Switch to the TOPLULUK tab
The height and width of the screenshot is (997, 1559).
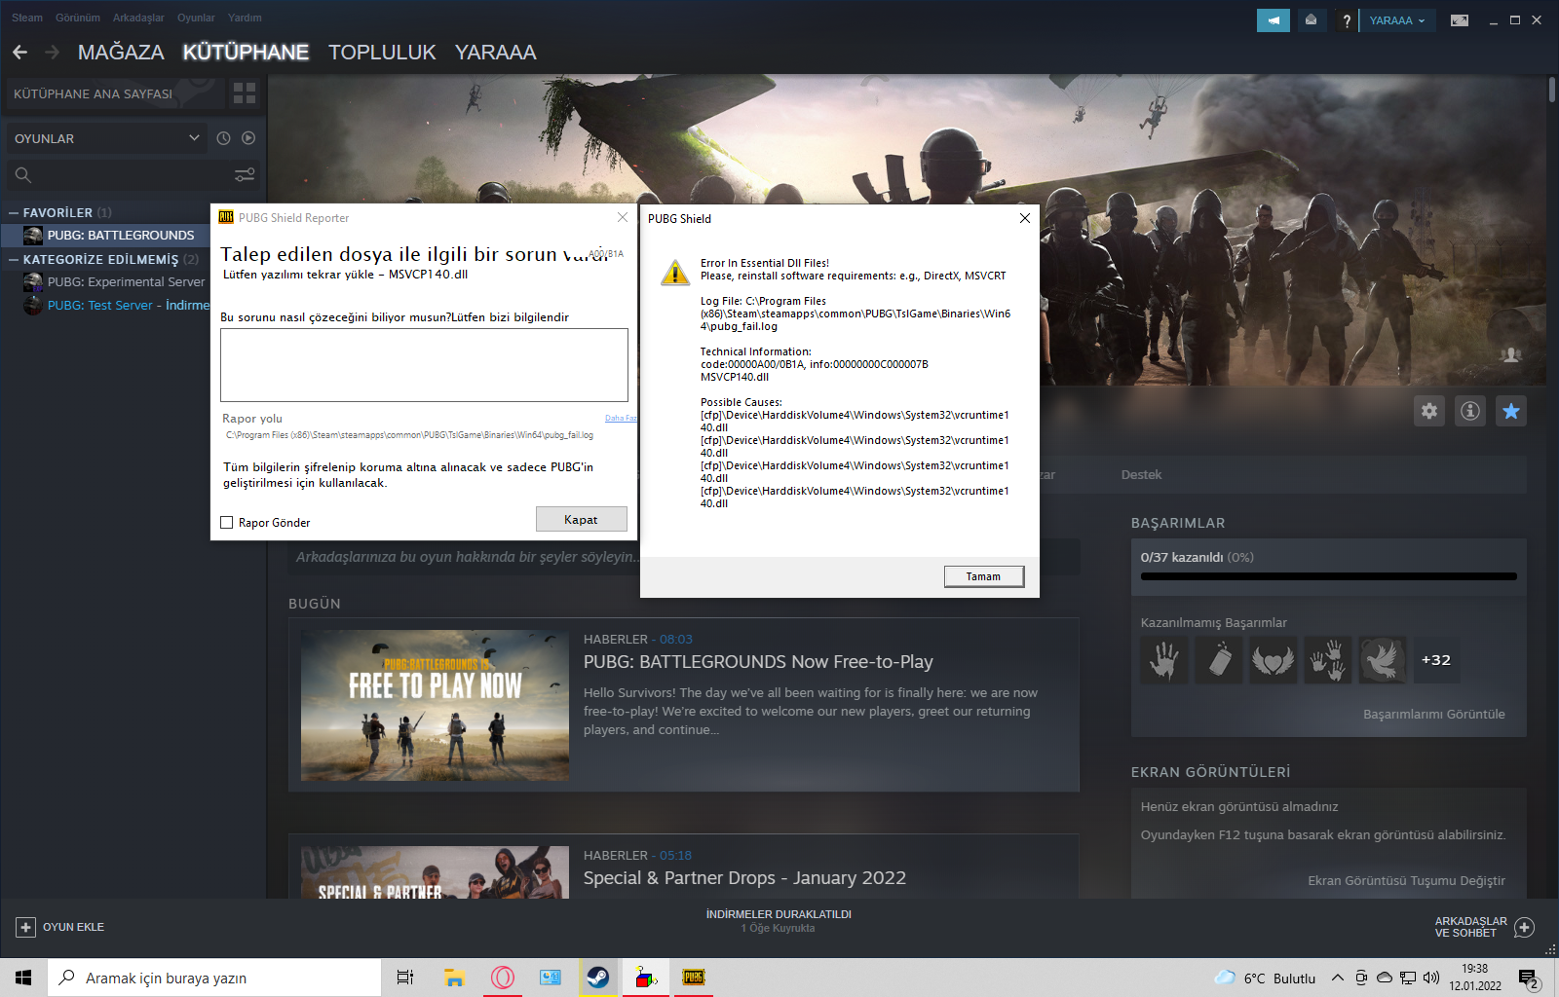(x=382, y=53)
